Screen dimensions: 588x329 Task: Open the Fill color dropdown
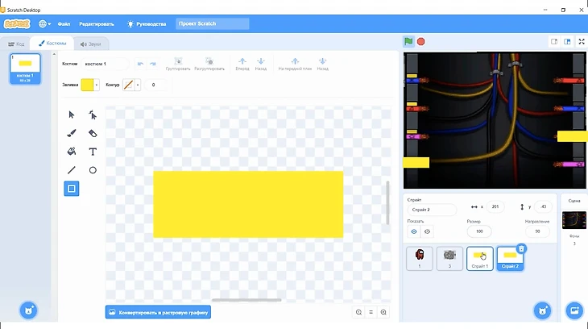coord(97,85)
